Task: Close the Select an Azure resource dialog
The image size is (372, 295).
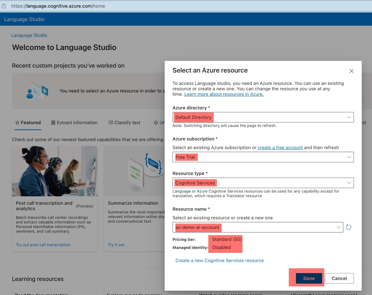Action: click(351, 71)
